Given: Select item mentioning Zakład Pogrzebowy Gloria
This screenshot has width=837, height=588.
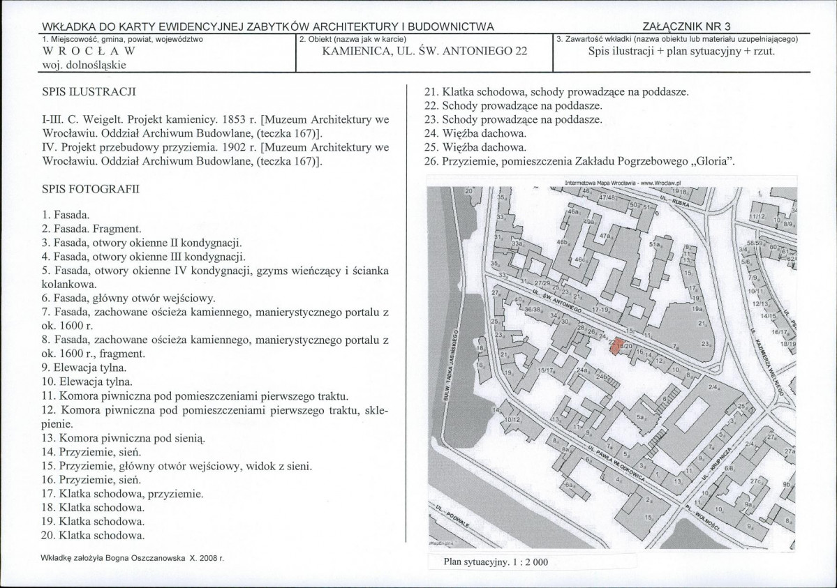Looking at the screenshot, I should pyautogui.click(x=579, y=161).
